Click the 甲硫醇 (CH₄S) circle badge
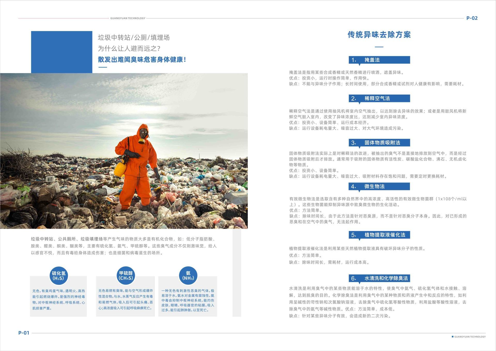The image size is (496, 351). [x=126, y=276]
